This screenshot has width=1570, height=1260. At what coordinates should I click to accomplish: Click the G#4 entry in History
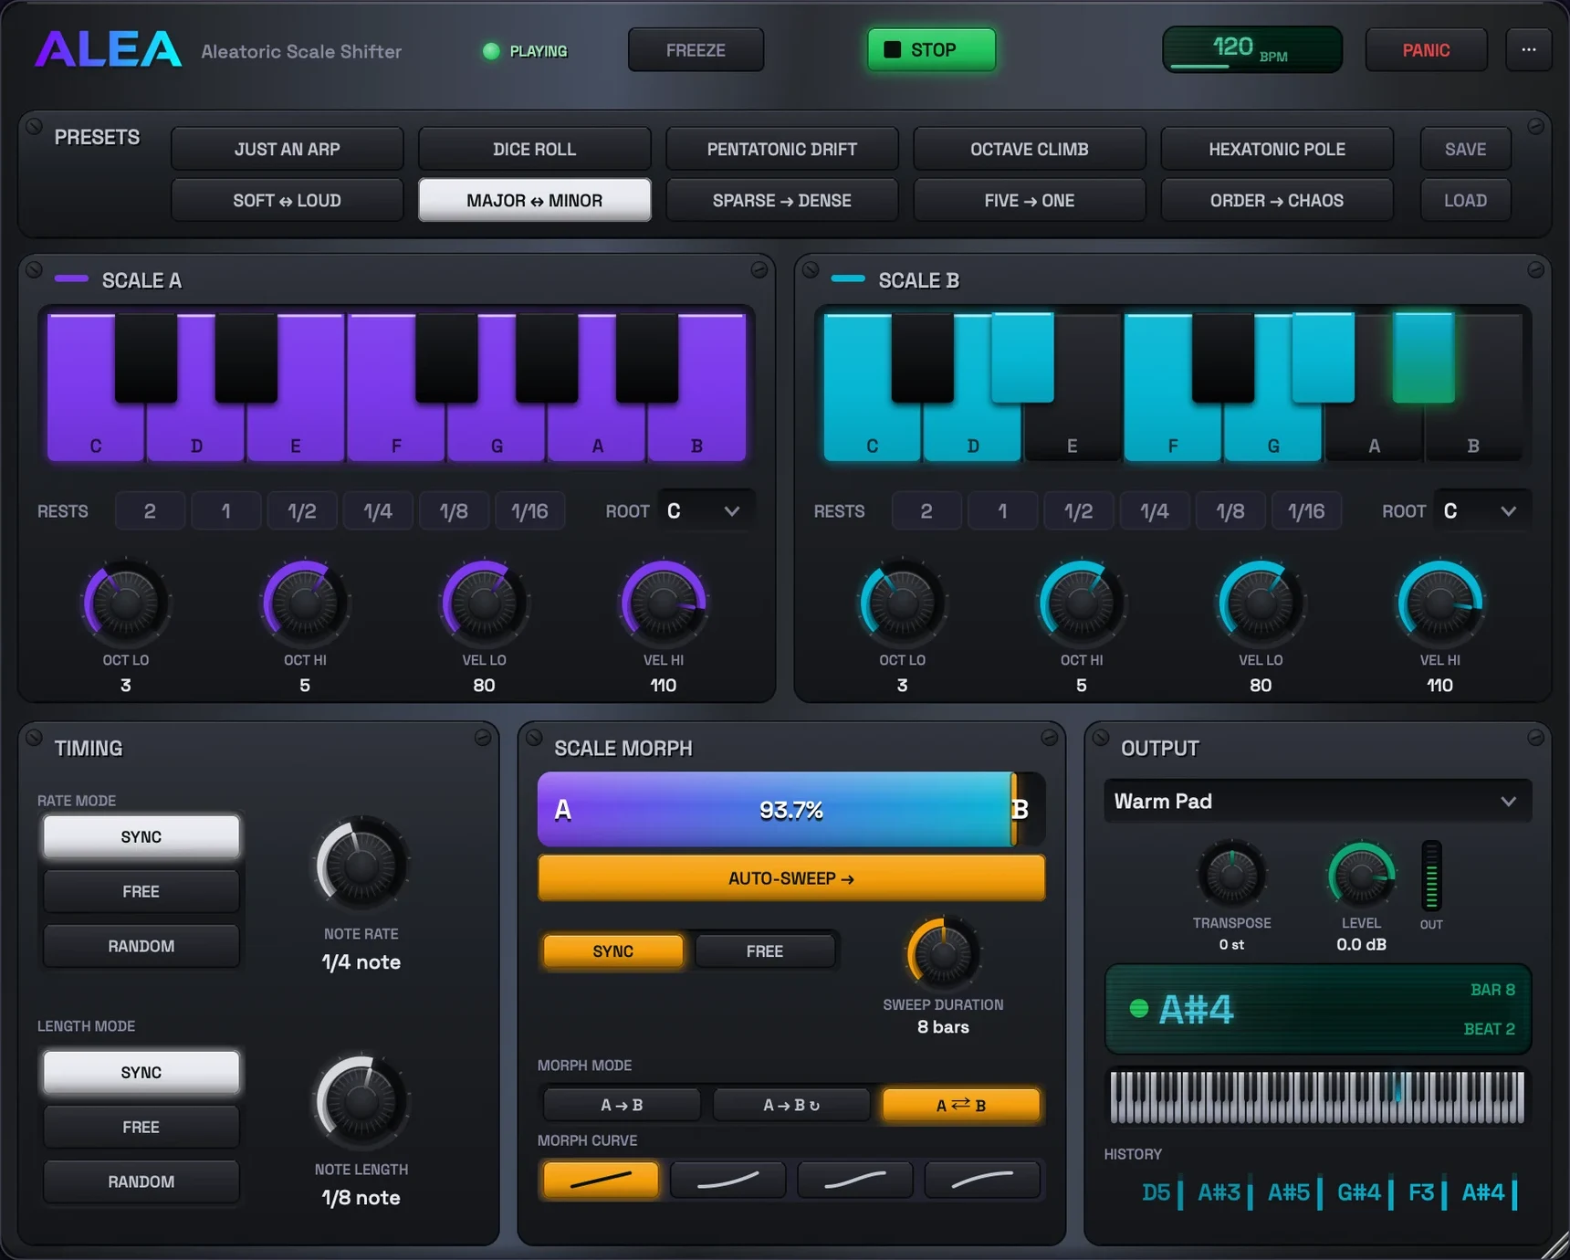pyautogui.click(x=1358, y=1192)
